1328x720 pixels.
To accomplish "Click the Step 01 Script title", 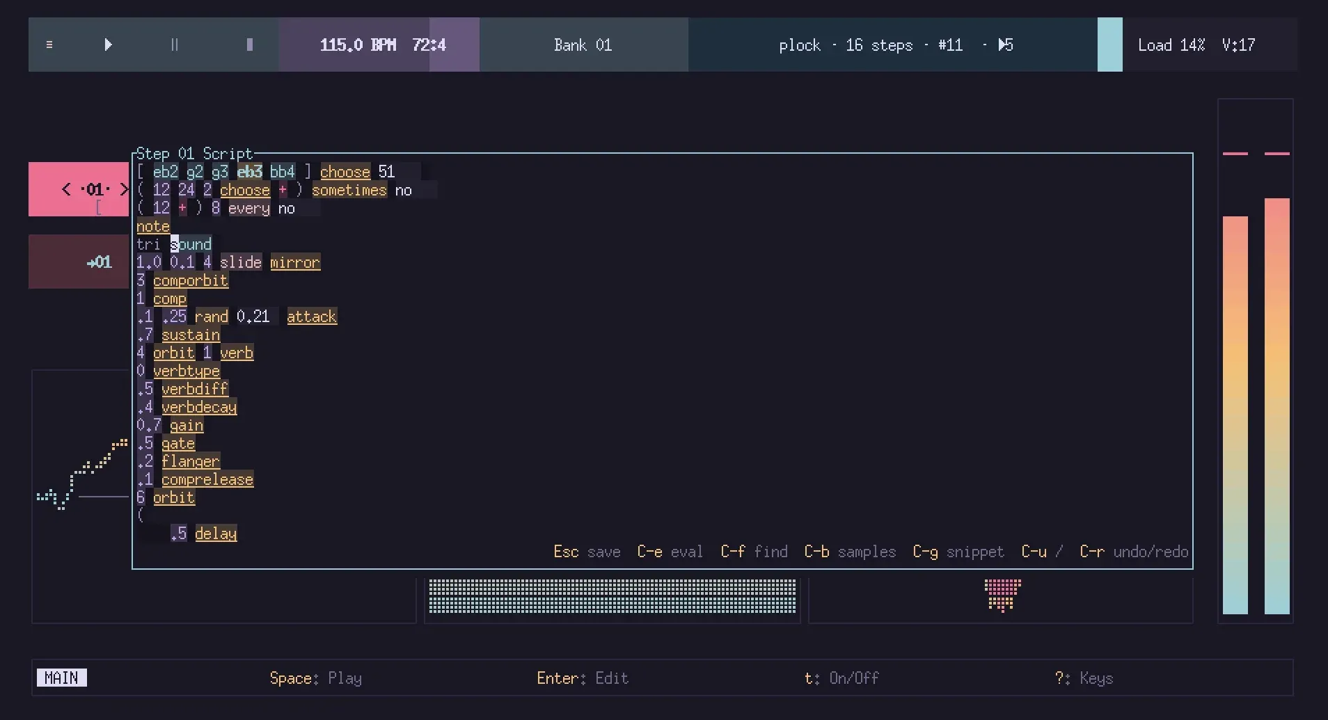I will 194,154.
